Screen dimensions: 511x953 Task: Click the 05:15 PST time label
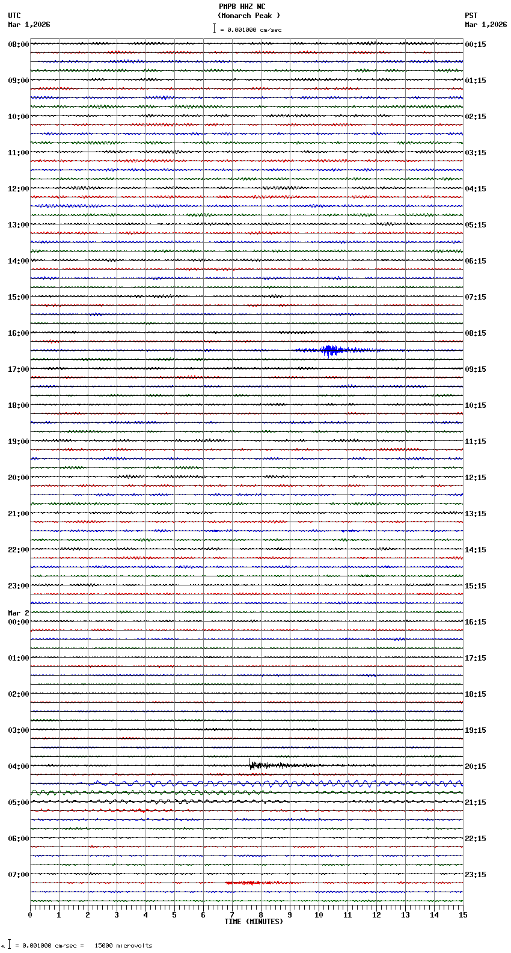tap(476, 225)
